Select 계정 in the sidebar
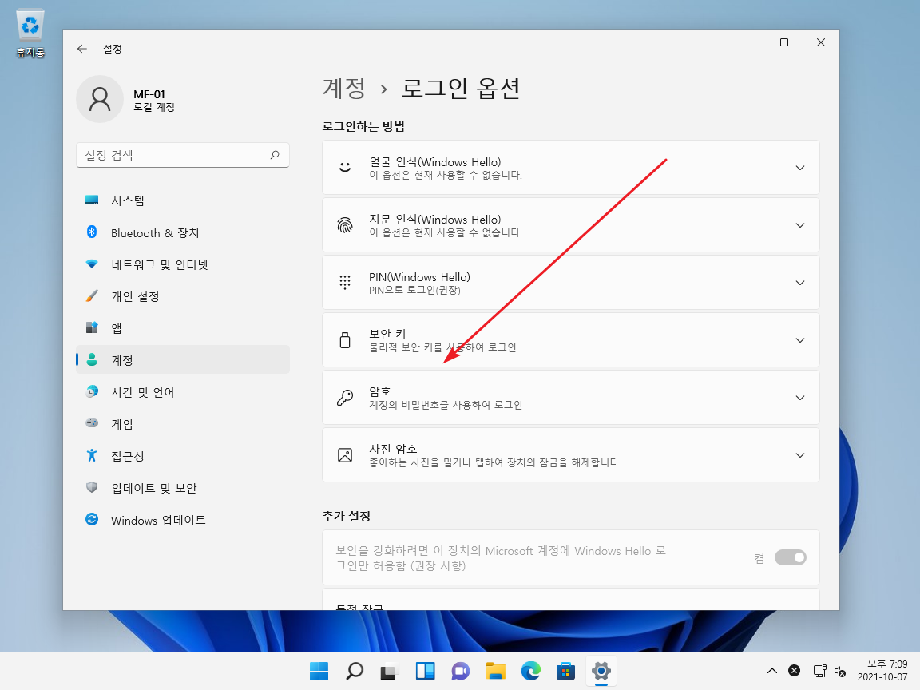Image resolution: width=920 pixels, height=690 pixels. click(x=182, y=359)
